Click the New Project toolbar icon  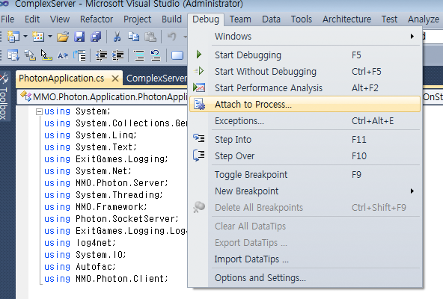tap(13, 37)
